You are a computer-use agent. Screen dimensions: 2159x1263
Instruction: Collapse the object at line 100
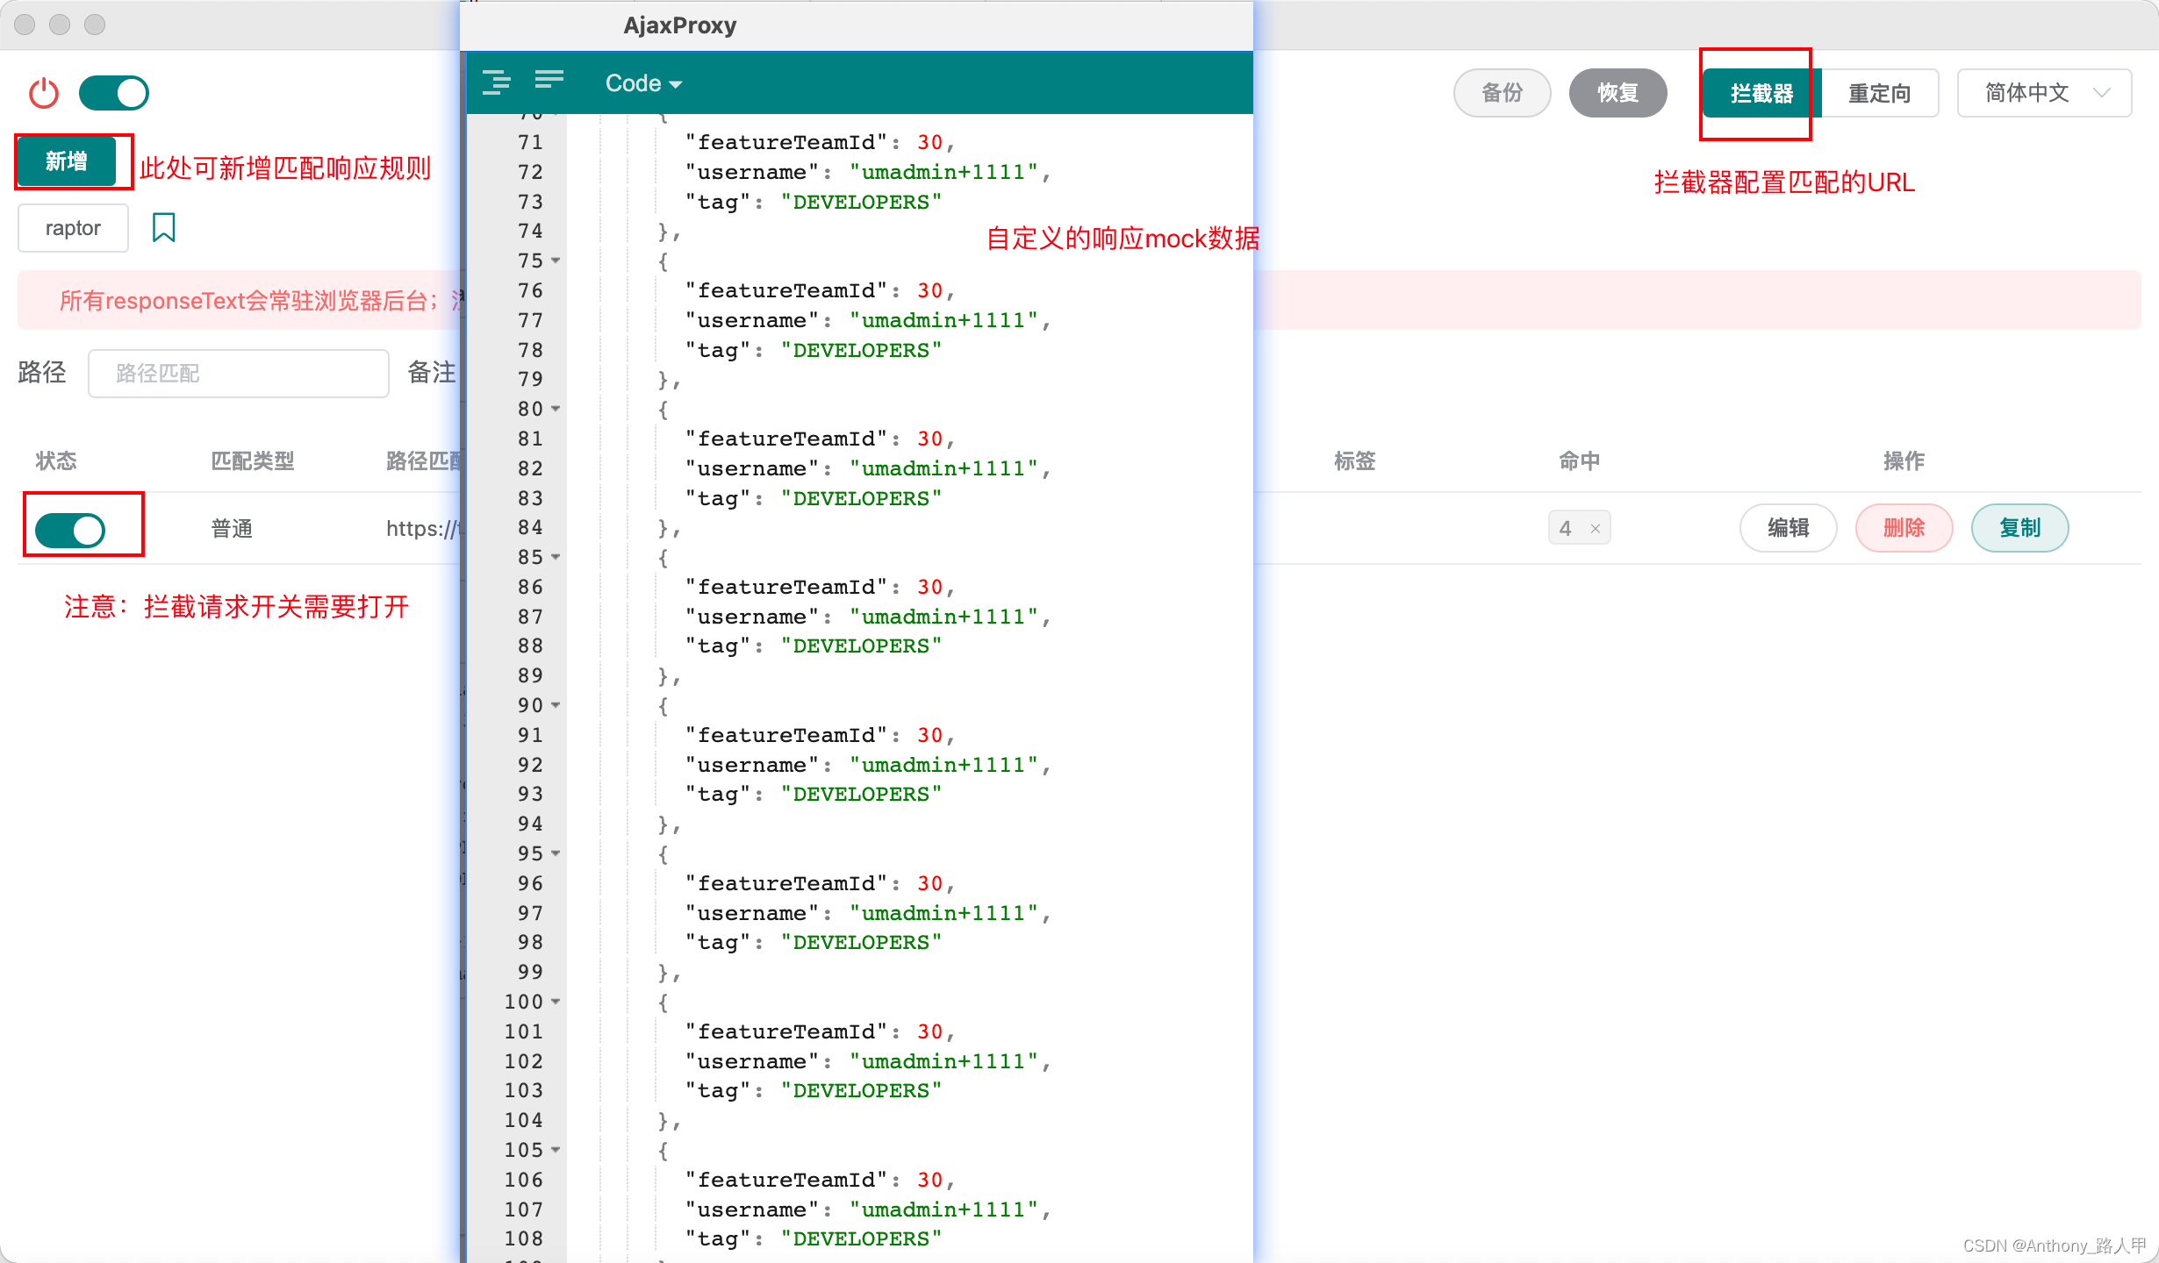click(556, 1003)
